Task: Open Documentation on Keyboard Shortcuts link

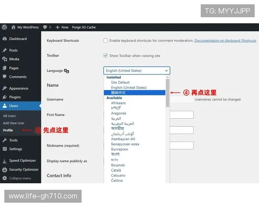Action: [x=225, y=41]
